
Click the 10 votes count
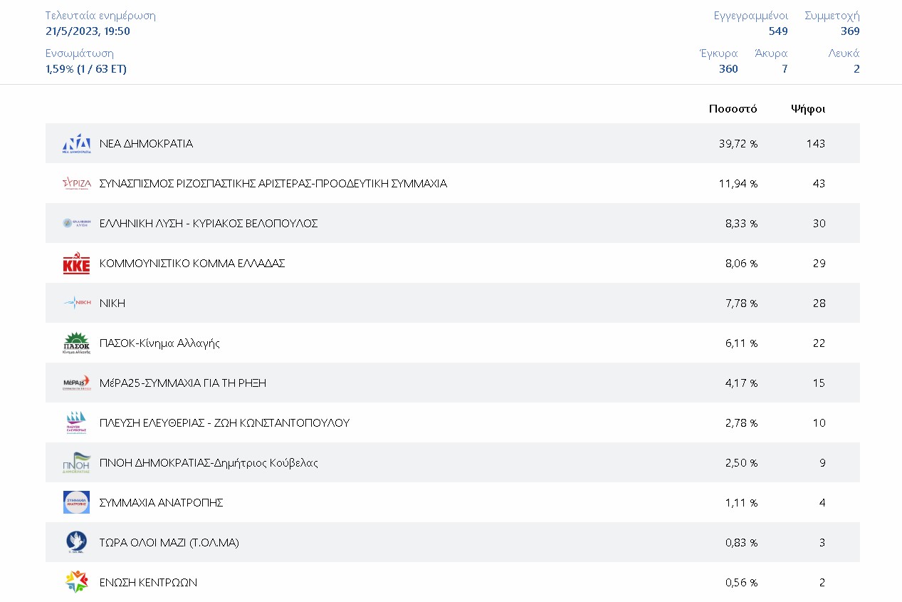pos(819,422)
